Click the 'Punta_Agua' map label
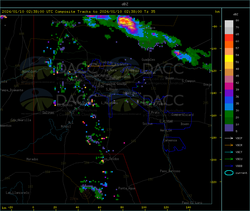 tap(127, 188)
